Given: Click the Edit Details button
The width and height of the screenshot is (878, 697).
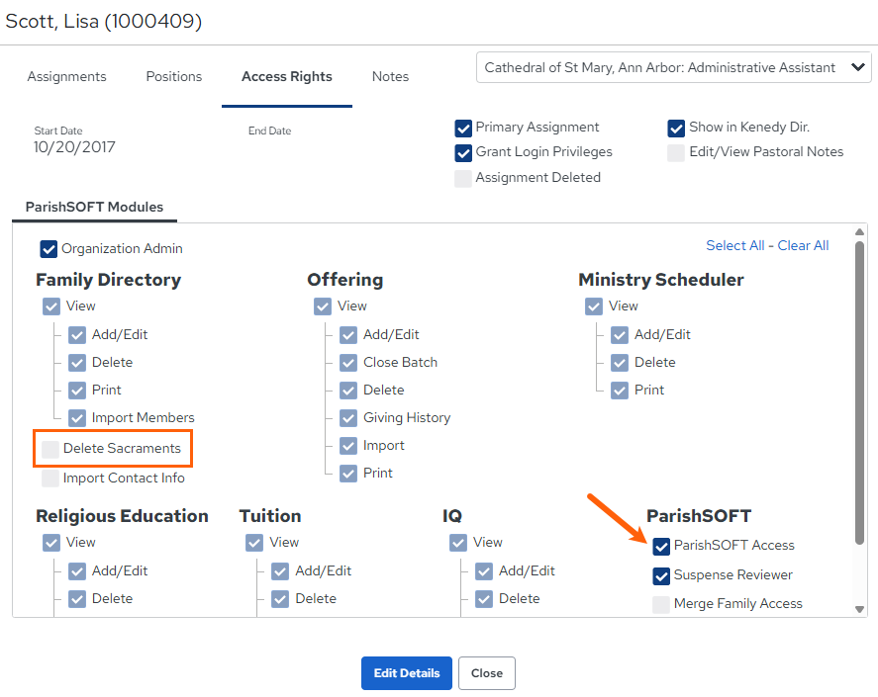Looking at the screenshot, I should [407, 673].
